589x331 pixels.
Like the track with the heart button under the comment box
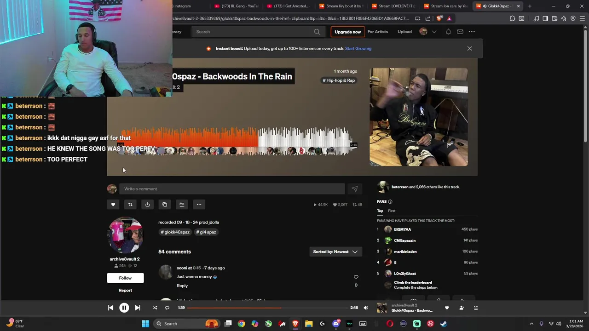pyautogui.click(x=113, y=205)
